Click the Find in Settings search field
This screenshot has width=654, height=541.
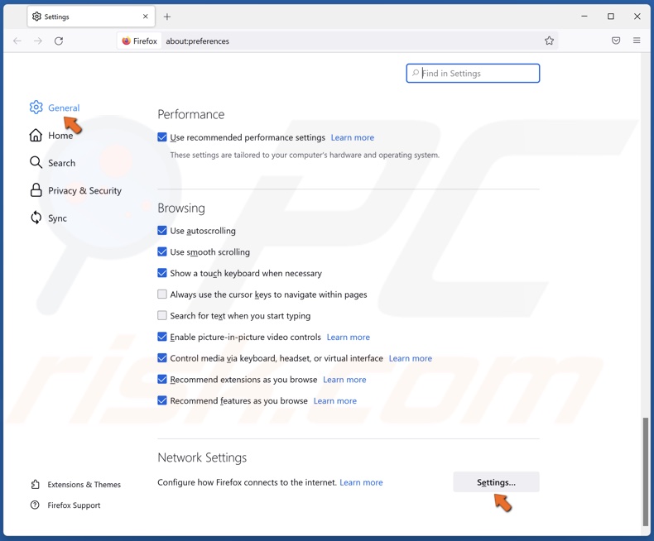473,74
